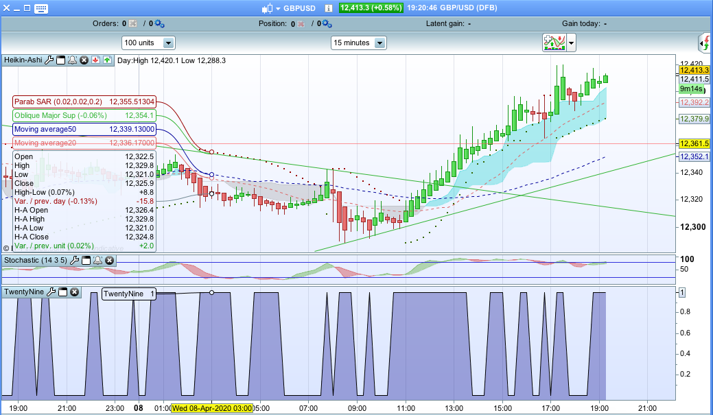Screen dimensions: 713x415
Task: Click the H-A Close 12,324.8 row
Action: point(84,237)
